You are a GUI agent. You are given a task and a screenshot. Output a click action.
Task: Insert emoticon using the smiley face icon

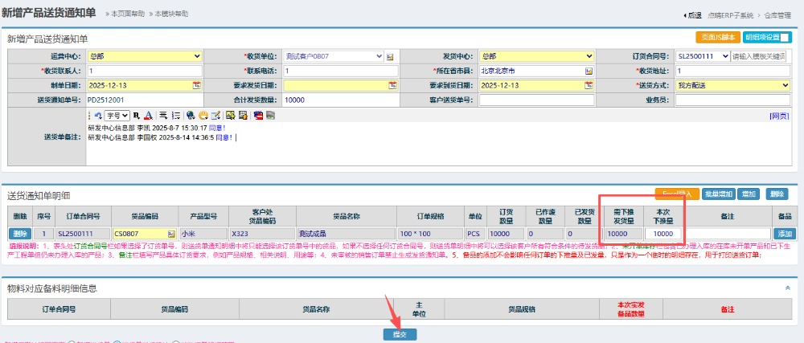tap(203, 116)
